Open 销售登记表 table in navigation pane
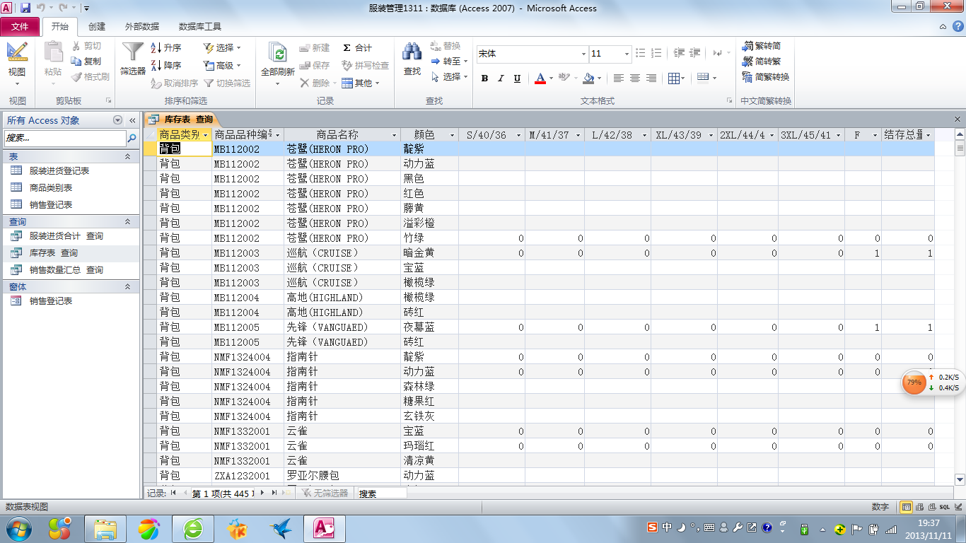 point(50,205)
